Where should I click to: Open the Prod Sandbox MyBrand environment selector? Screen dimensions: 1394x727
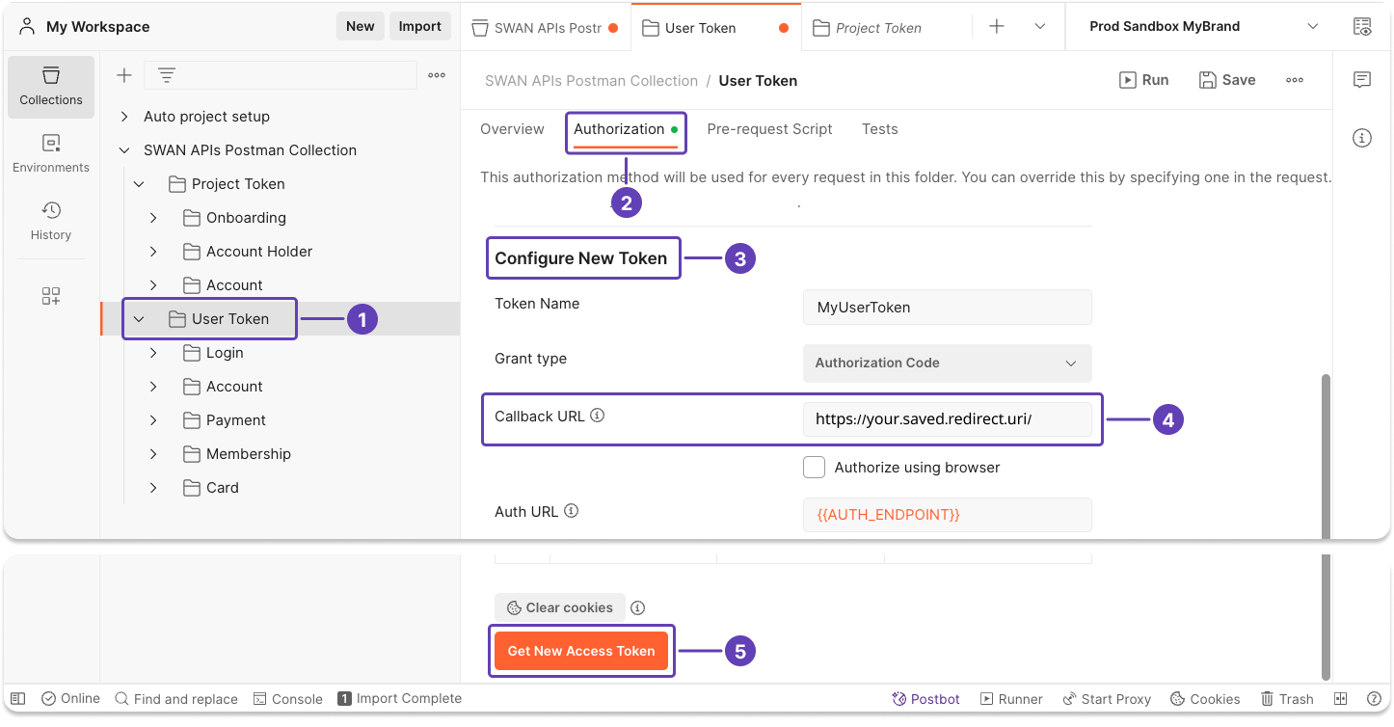[x=1195, y=26]
